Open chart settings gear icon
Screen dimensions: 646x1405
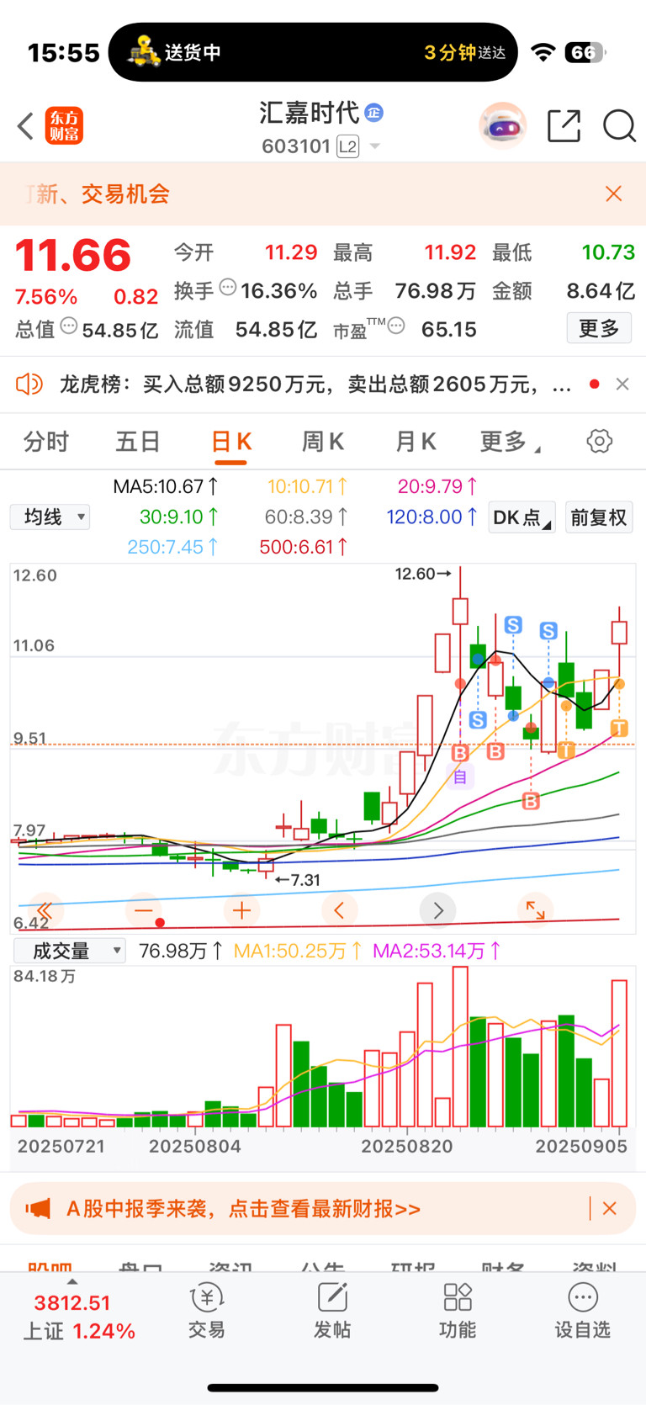600,441
